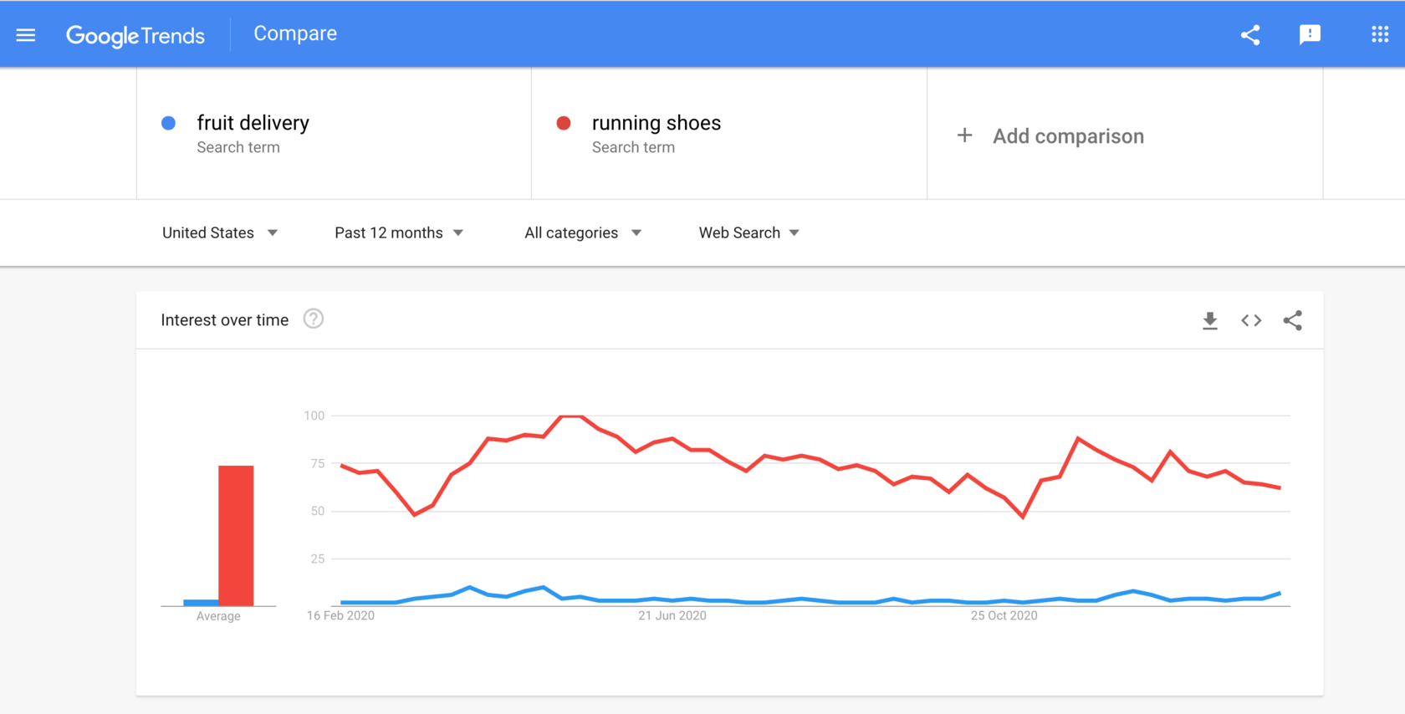Screen dimensions: 1405x714
Task: Click the red Average bar
Action: tap(236, 535)
